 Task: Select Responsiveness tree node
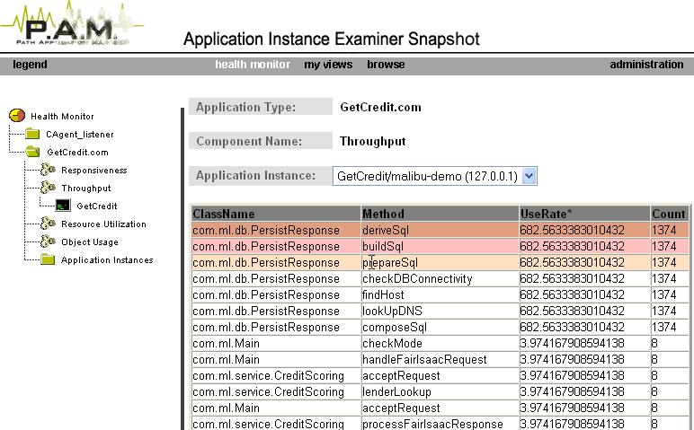(93, 171)
